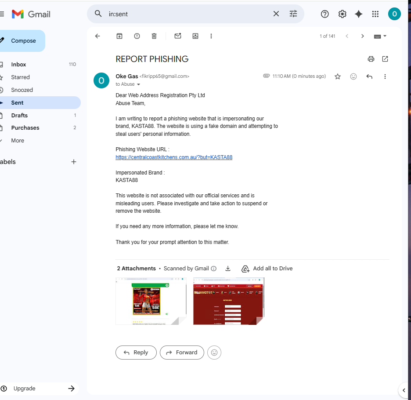411x400 pixels.
Task: Star the REPORT PHISHING message
Action: pos(338,76)
